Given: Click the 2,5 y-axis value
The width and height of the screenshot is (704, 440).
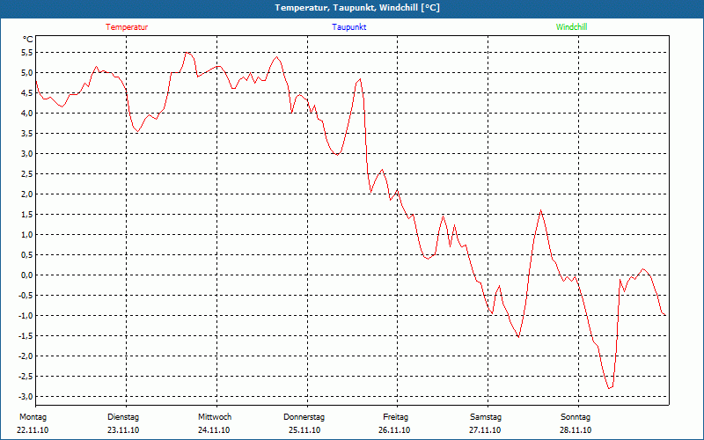Looking at the screenshot, I should pos(27,173).
